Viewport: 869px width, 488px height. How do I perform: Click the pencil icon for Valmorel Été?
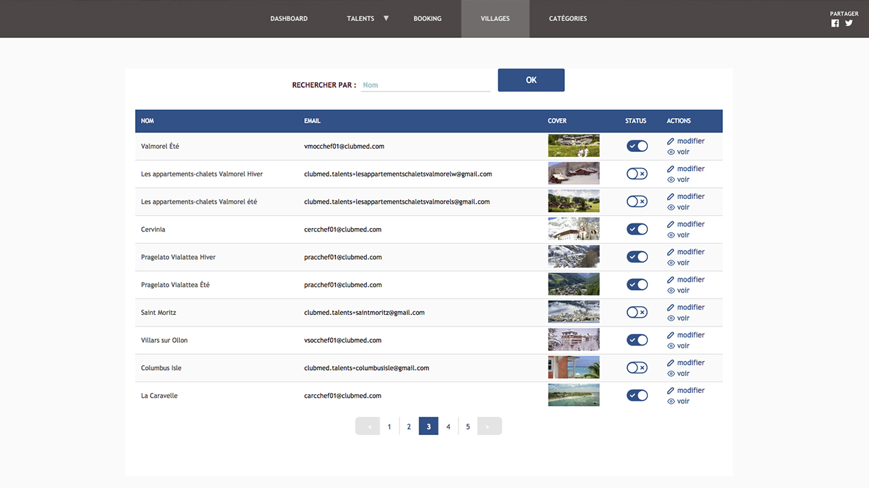[671, 141]
